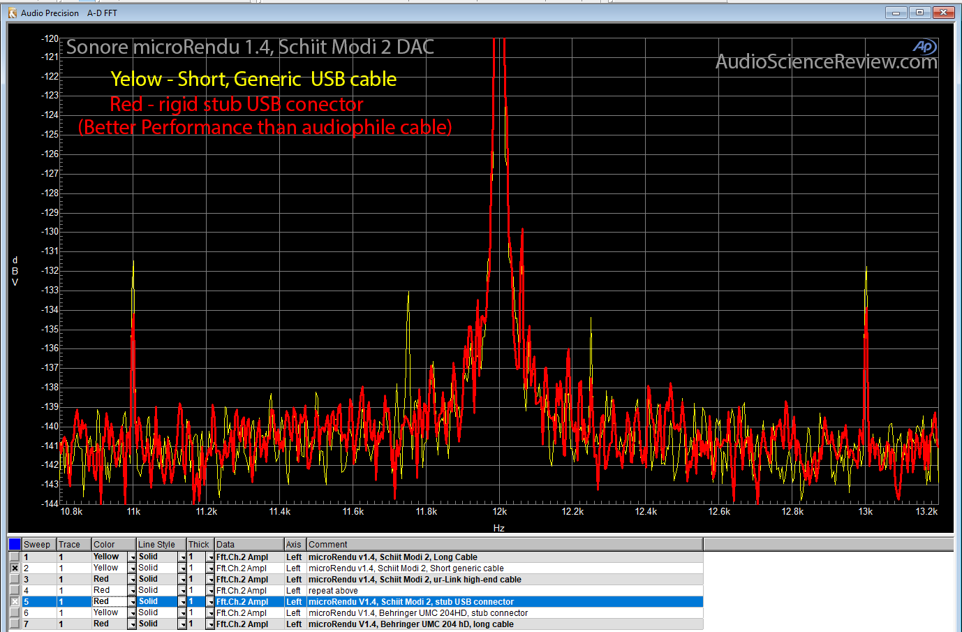
Task: Open the Color dropdown for sweep 1
Action: point(132,557)
